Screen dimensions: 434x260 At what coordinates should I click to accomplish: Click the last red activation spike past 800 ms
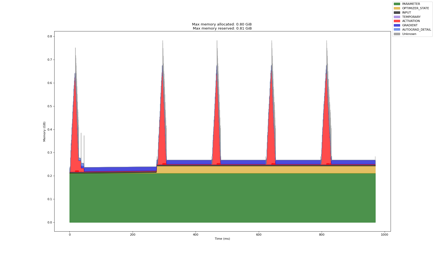[x=326, y=122]
